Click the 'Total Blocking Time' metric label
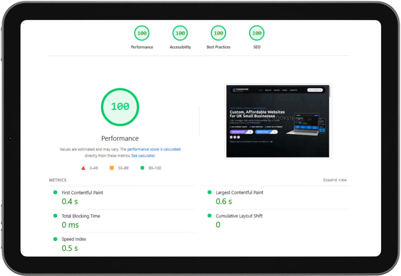This screenshot has width=401, height=276. point(81,216)
